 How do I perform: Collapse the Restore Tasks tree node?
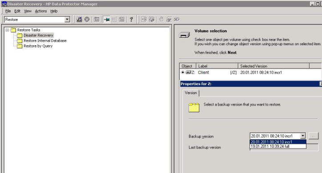coord(7,30)
